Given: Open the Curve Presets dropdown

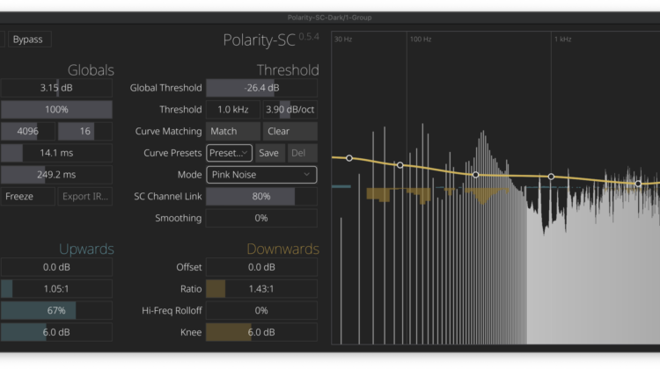Looking at the screenshot, I should (x=229, y=153).
